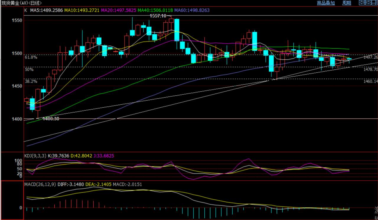Click the DEA:-2.1405 value
The height and width of the screenshot is (220, 378).
pyautogui.click(x=98, y=185)
